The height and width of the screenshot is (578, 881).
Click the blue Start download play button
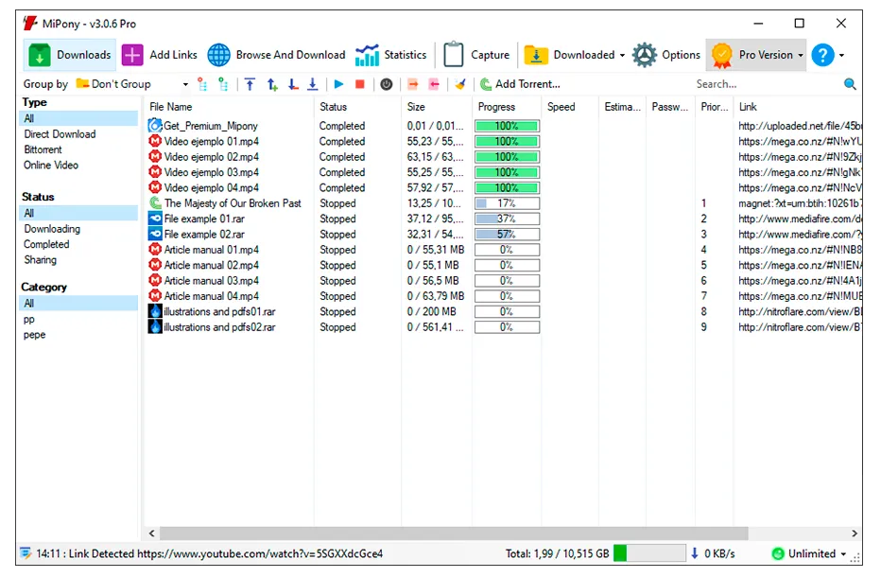tap(338, 84)
